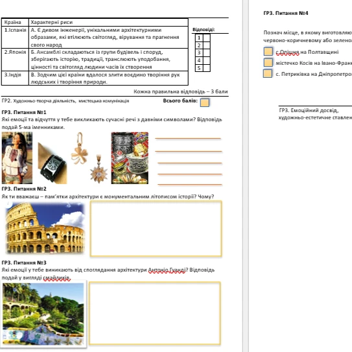Tick the checkbox for с. Опішня на Полтавщині
This screenshot has height=352, width=352.
[x=268, y=51]
